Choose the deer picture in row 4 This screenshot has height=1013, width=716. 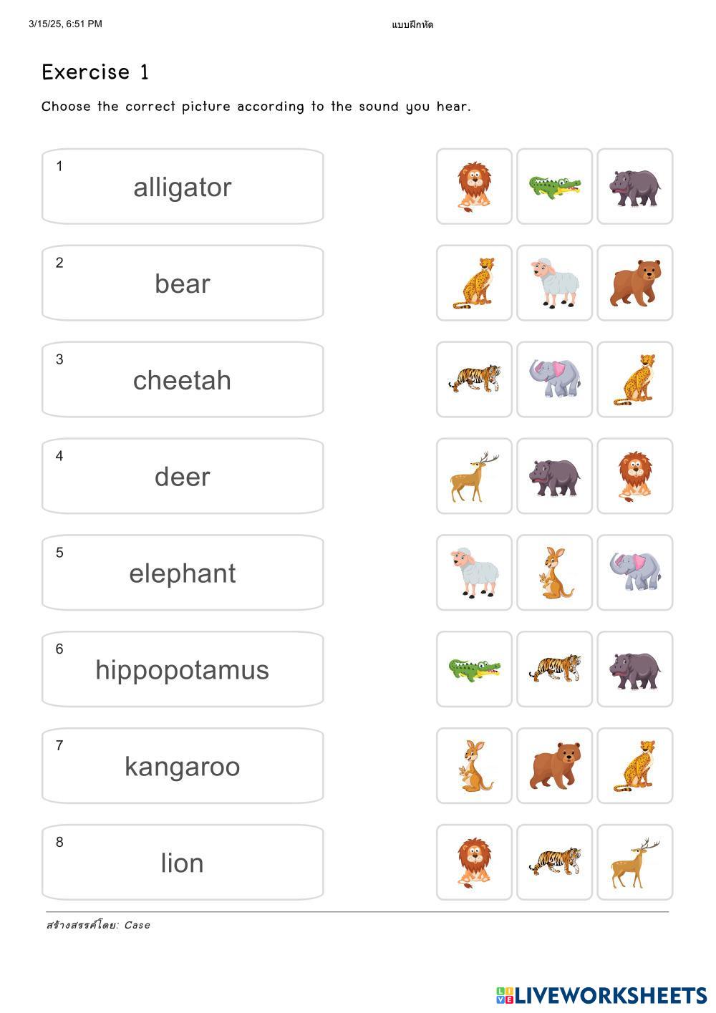(474, 477)
